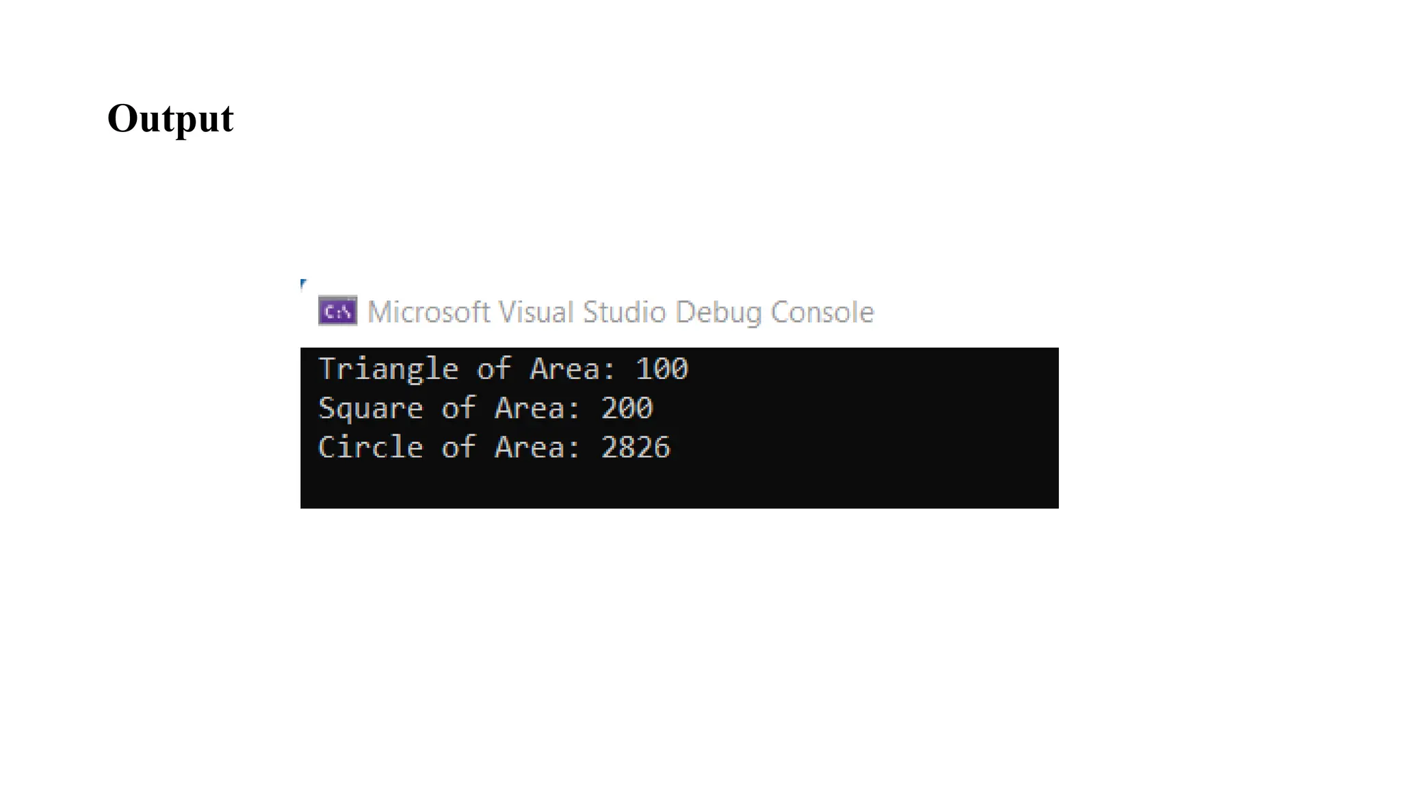Viewport: 1401px width, 788px height.
Task: Select the Output slide heading
Action: point(170,119)
